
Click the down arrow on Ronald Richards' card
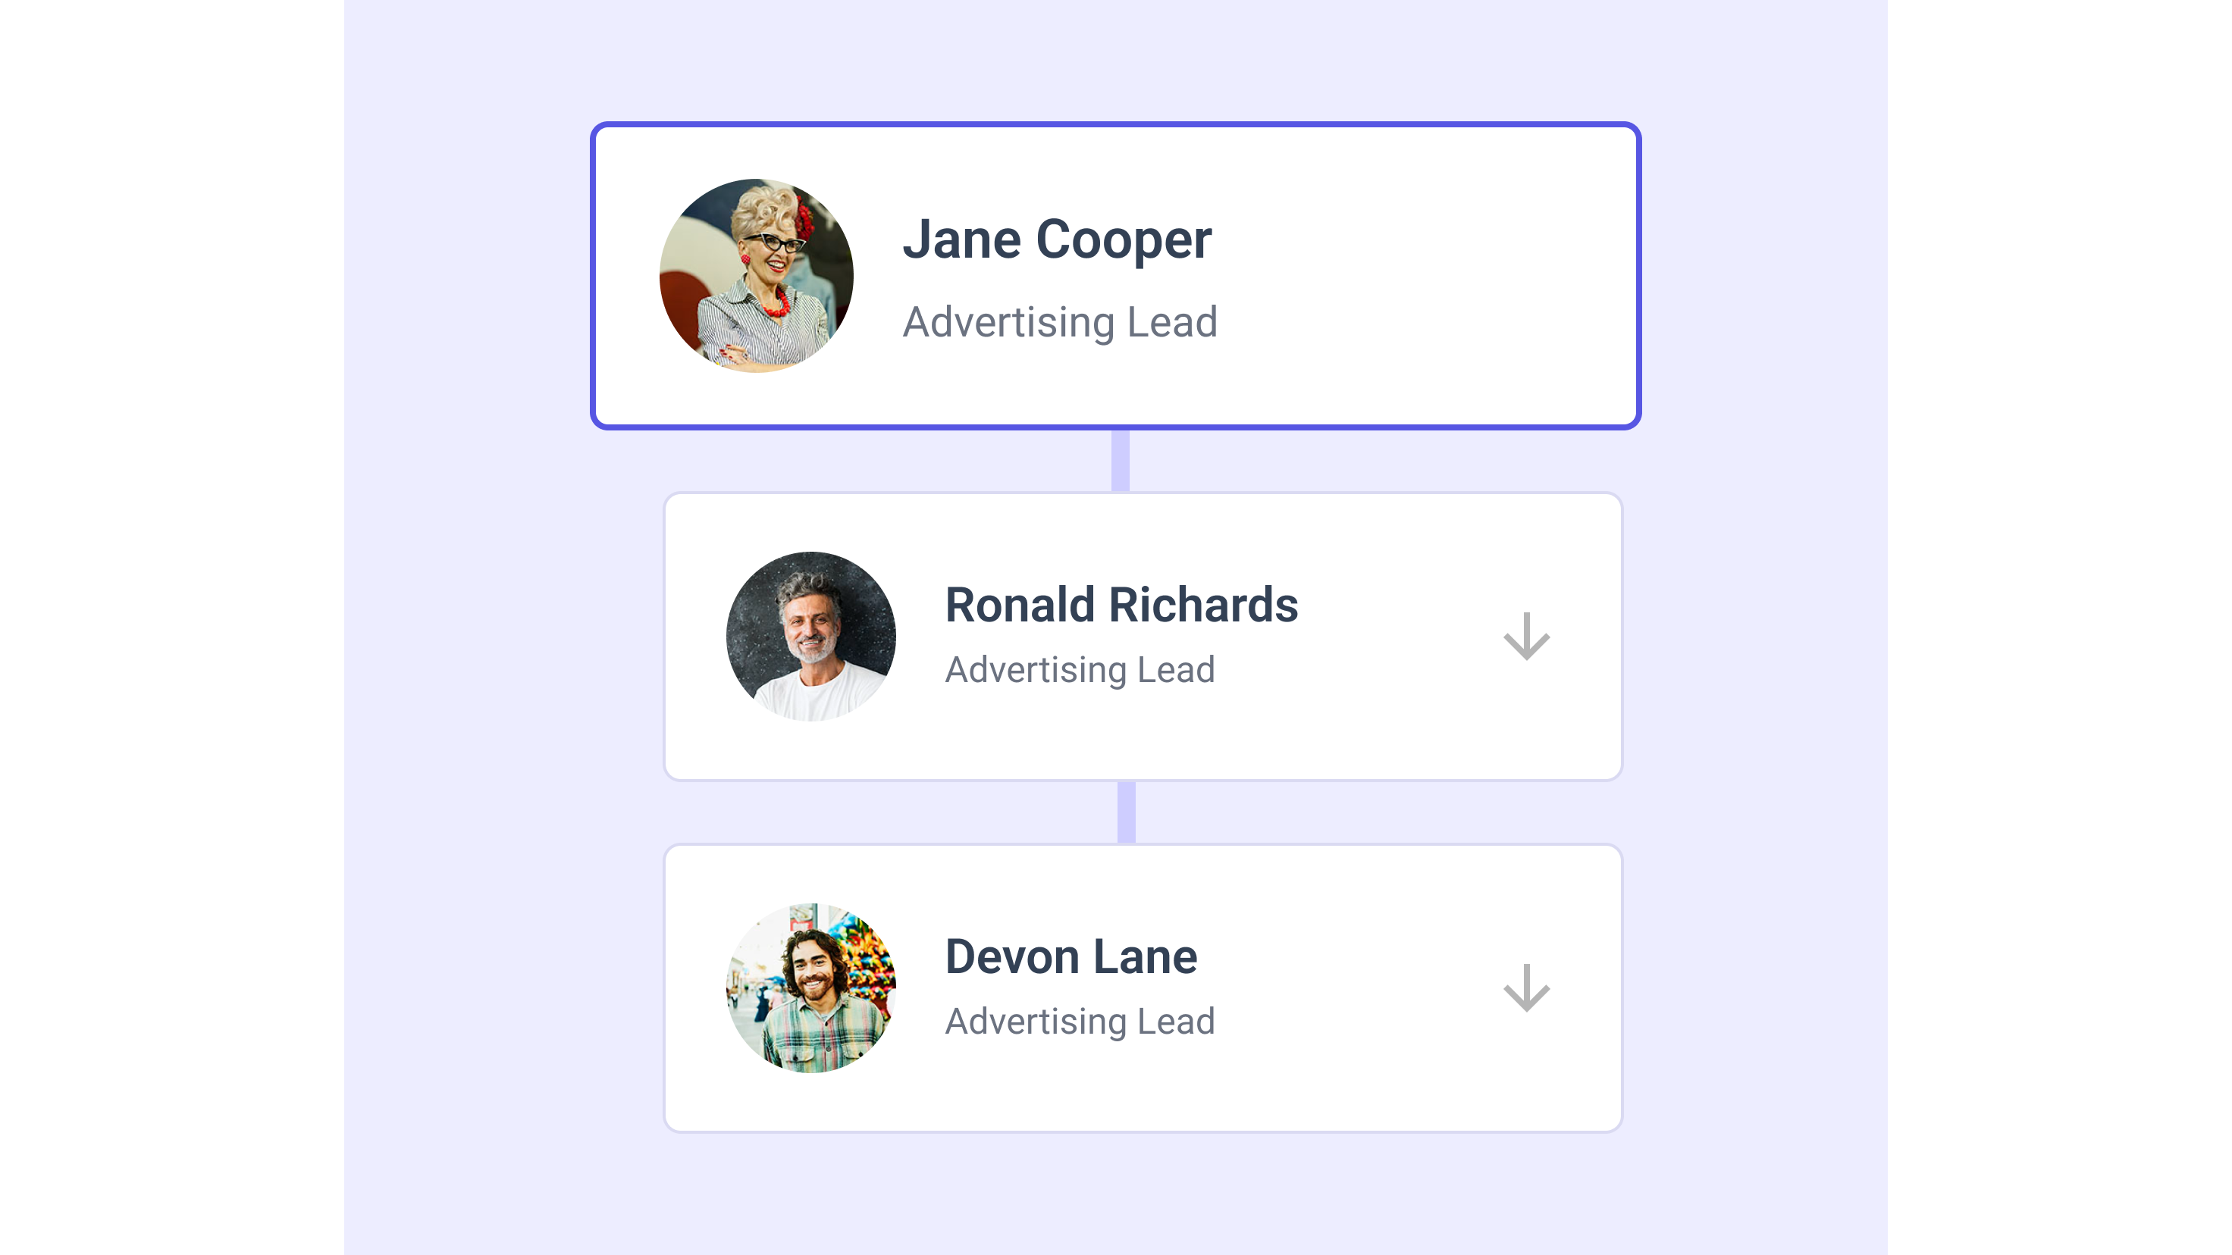tap(1526, 637)
